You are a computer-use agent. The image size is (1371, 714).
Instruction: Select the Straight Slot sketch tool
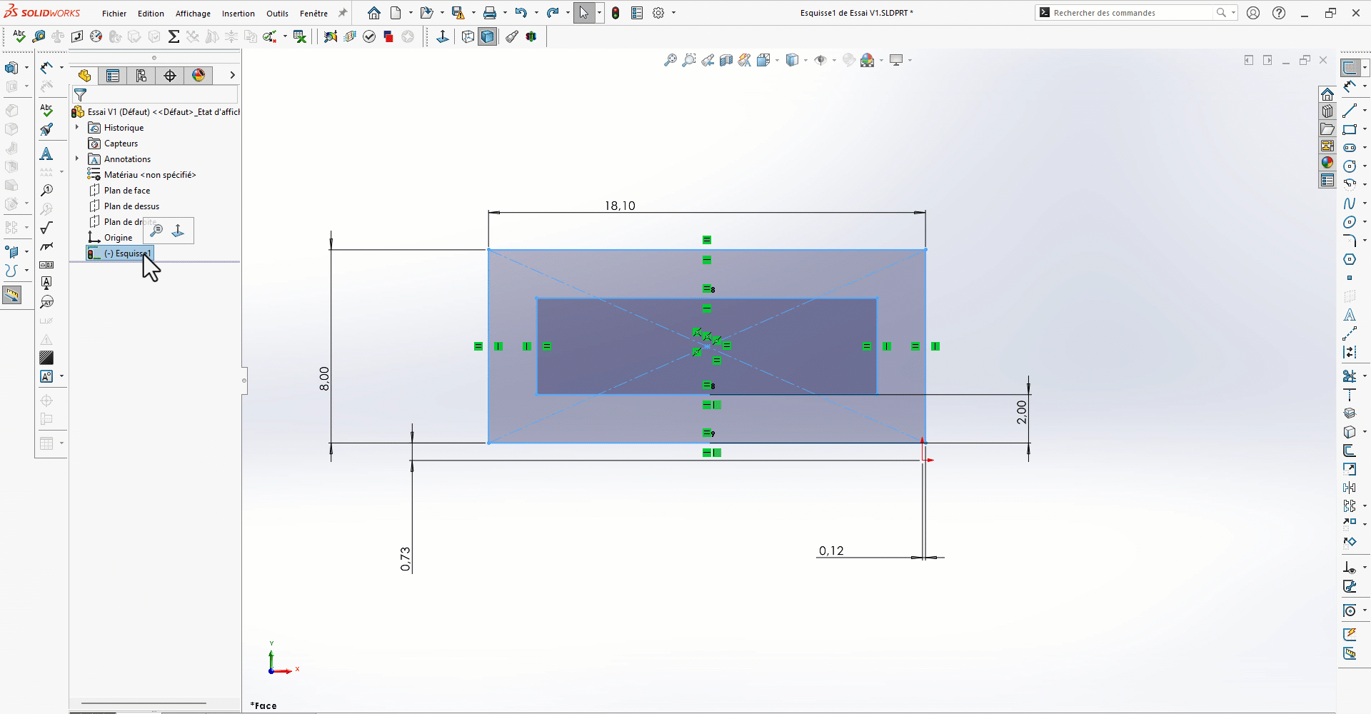coord(1349,148)
